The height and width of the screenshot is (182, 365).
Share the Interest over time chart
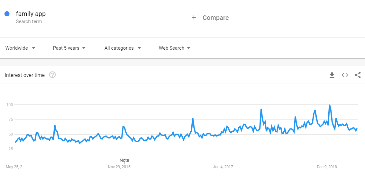358,75
